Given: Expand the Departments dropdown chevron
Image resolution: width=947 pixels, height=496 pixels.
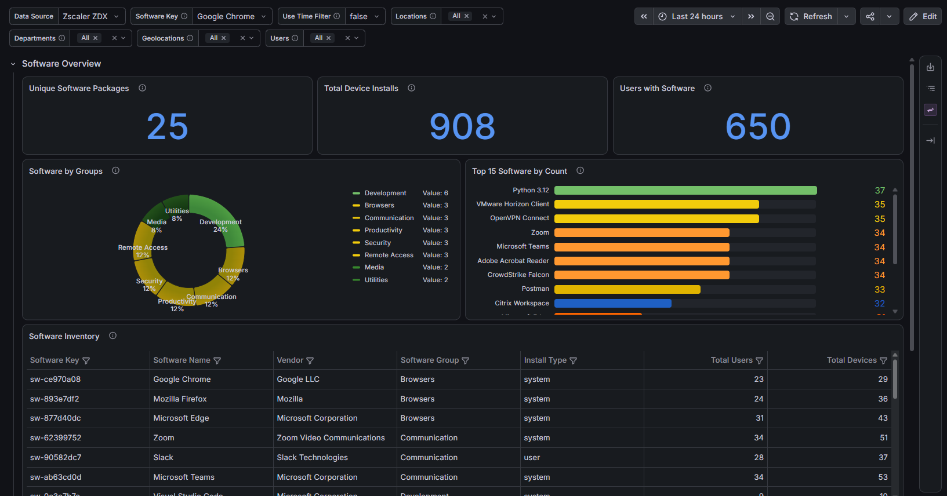Looking at the screenshot, I should (x=123, y=38).
